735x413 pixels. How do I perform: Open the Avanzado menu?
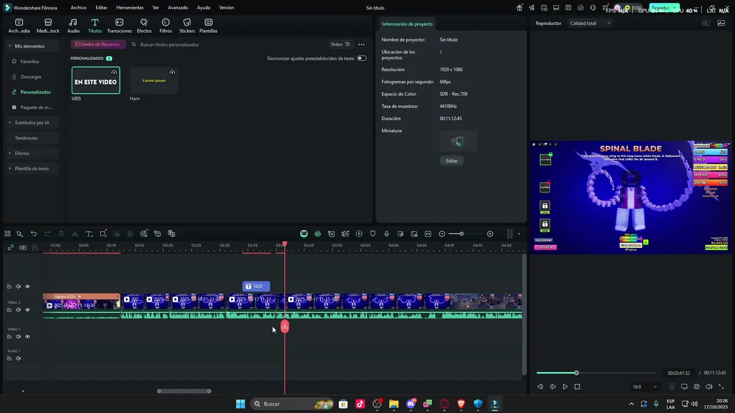coord(178,7)
